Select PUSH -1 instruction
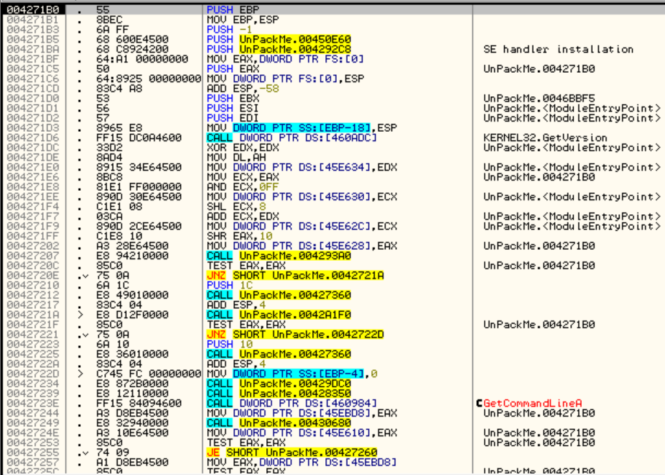Screen dimensions: 665x475 [230, 29]
